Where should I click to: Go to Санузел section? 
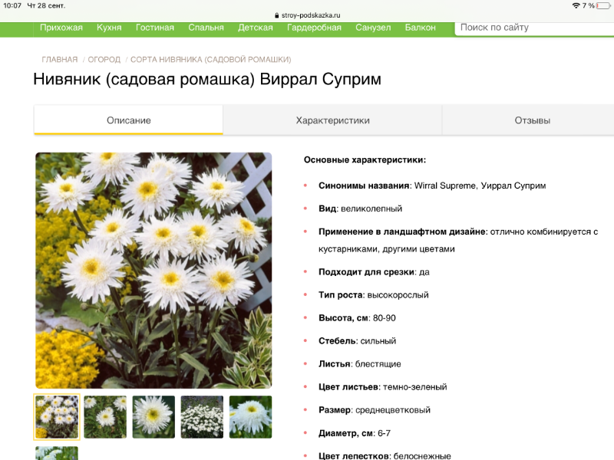[373, 28]
